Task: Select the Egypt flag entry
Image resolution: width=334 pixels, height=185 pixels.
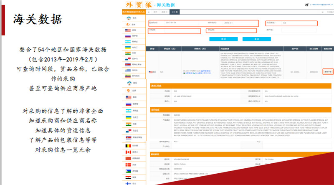Action: [128, 177]
